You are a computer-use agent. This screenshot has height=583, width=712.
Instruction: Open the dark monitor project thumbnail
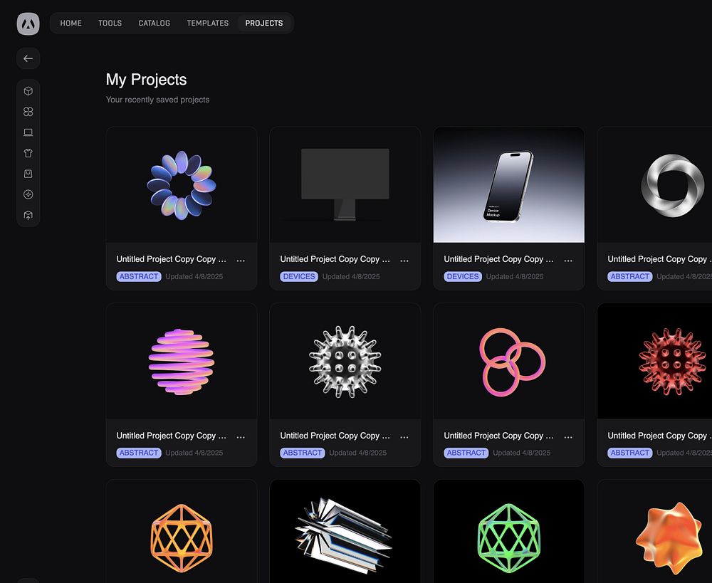(x=345, y=185)
